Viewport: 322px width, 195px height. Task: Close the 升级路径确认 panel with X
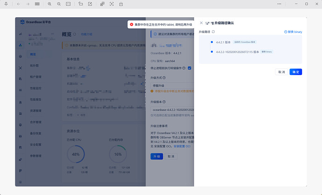[x=201, y=23]
